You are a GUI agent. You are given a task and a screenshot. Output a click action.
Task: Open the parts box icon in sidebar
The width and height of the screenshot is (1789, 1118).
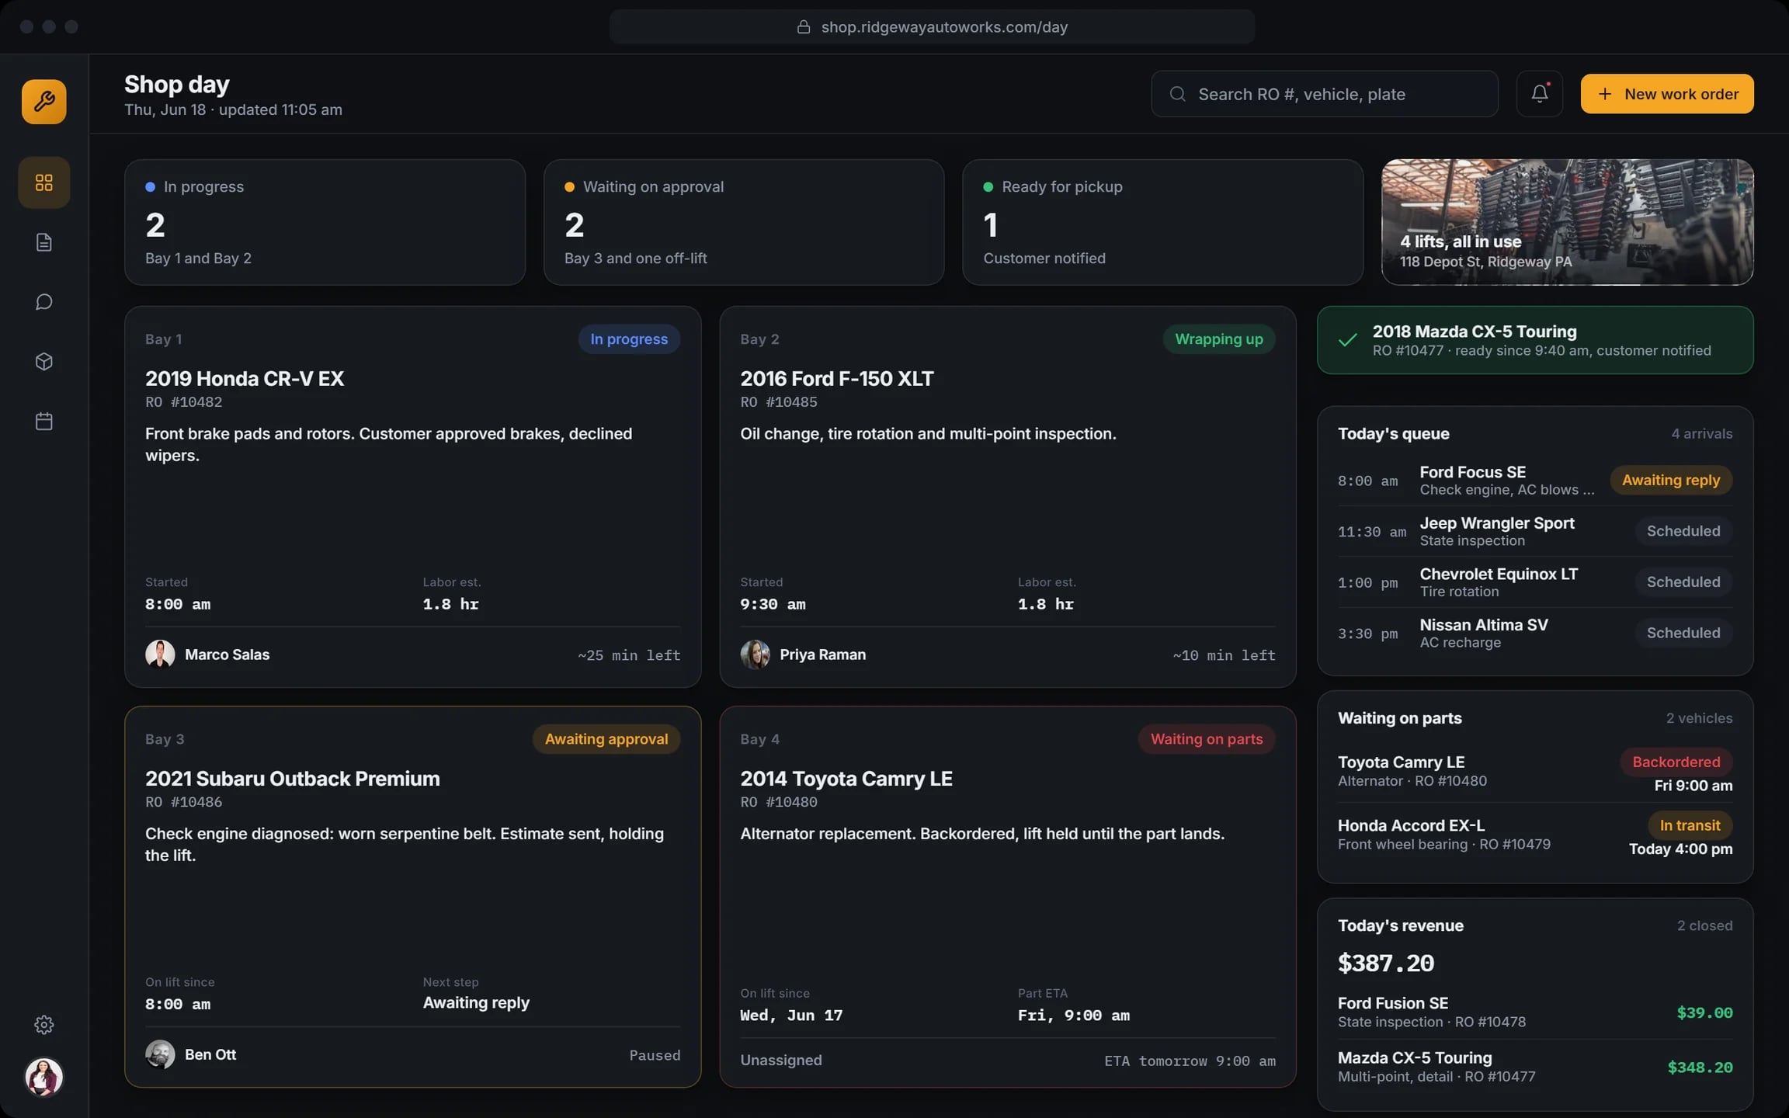[44, 362]
